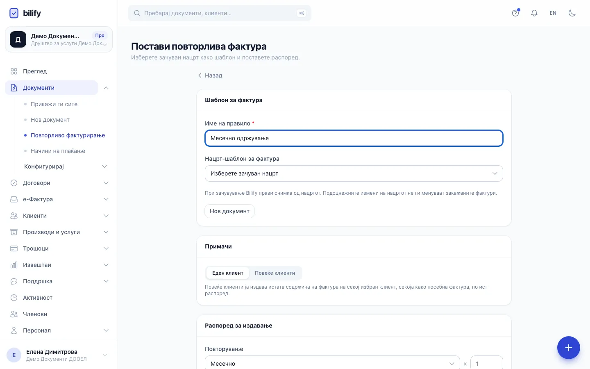The height and width of the screenshot is (369, 590).
Task: Expand the Клиенти chevron
Action: [106, 216]
